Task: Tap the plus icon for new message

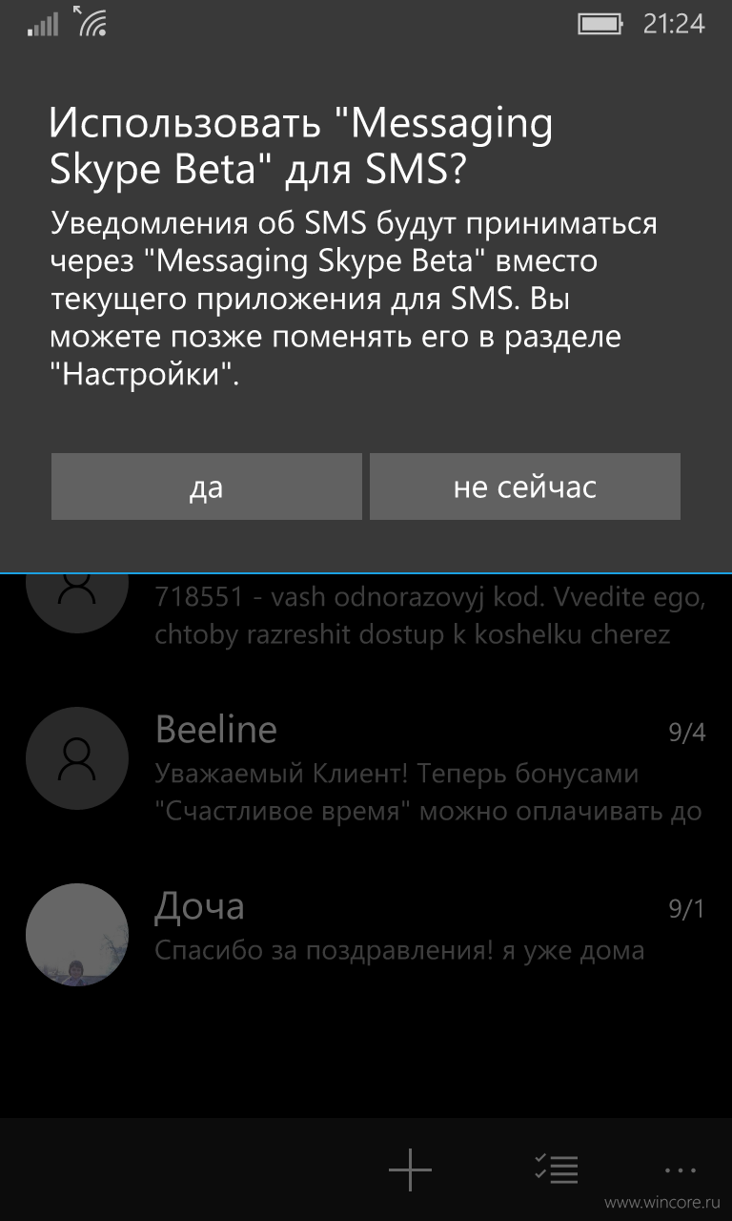Action: (x=410, y=1169)
